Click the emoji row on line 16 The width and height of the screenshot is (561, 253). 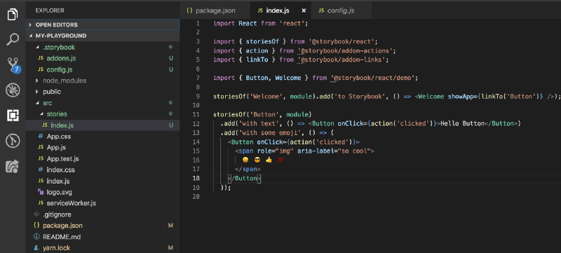click(262, 160)
